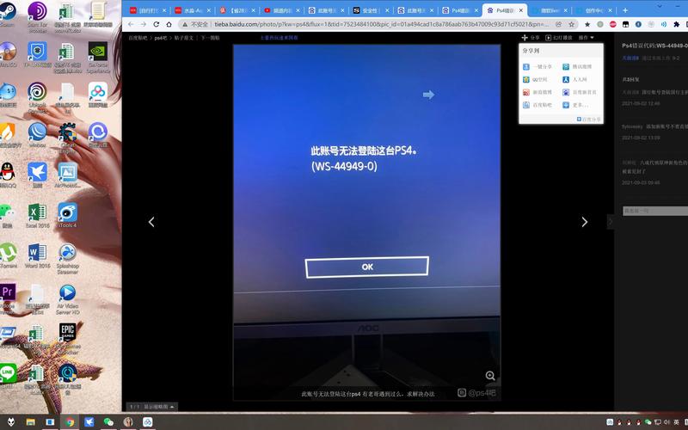
Task: Share to 百度贴吧 in the share panel
Action: (x=537, y=105)
